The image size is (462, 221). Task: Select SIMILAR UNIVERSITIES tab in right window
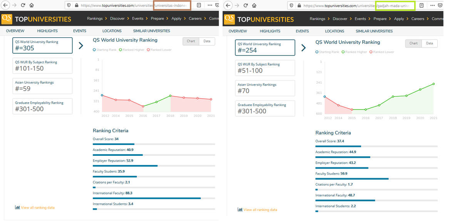(374, 31)
